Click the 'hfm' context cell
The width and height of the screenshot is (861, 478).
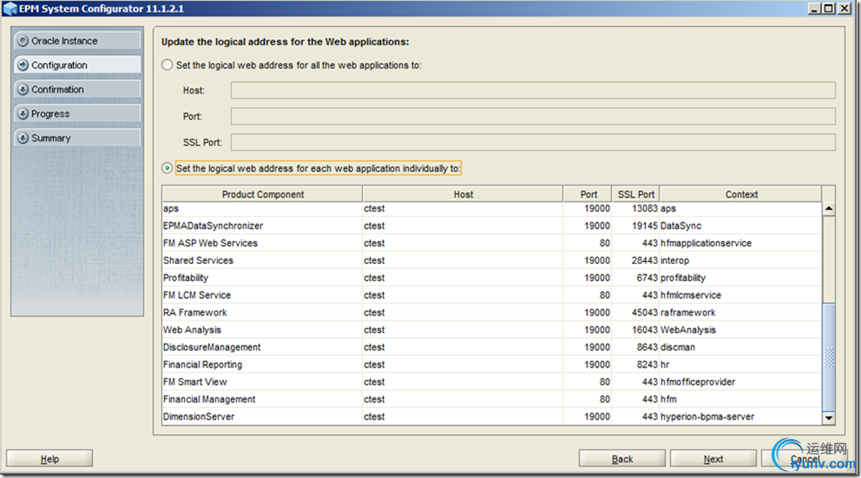pyautogui.click(x=740, y=399)
